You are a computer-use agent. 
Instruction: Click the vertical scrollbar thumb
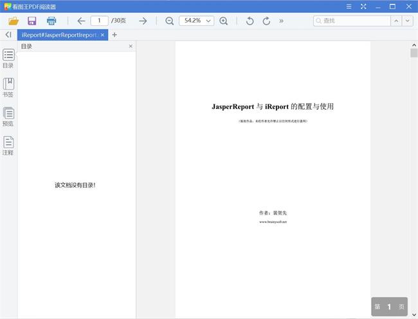tap(413, 53)
